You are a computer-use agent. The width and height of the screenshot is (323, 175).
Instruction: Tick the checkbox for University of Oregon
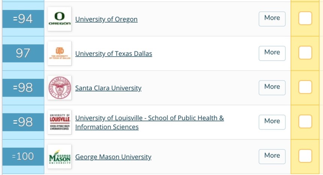click(305, 18)
